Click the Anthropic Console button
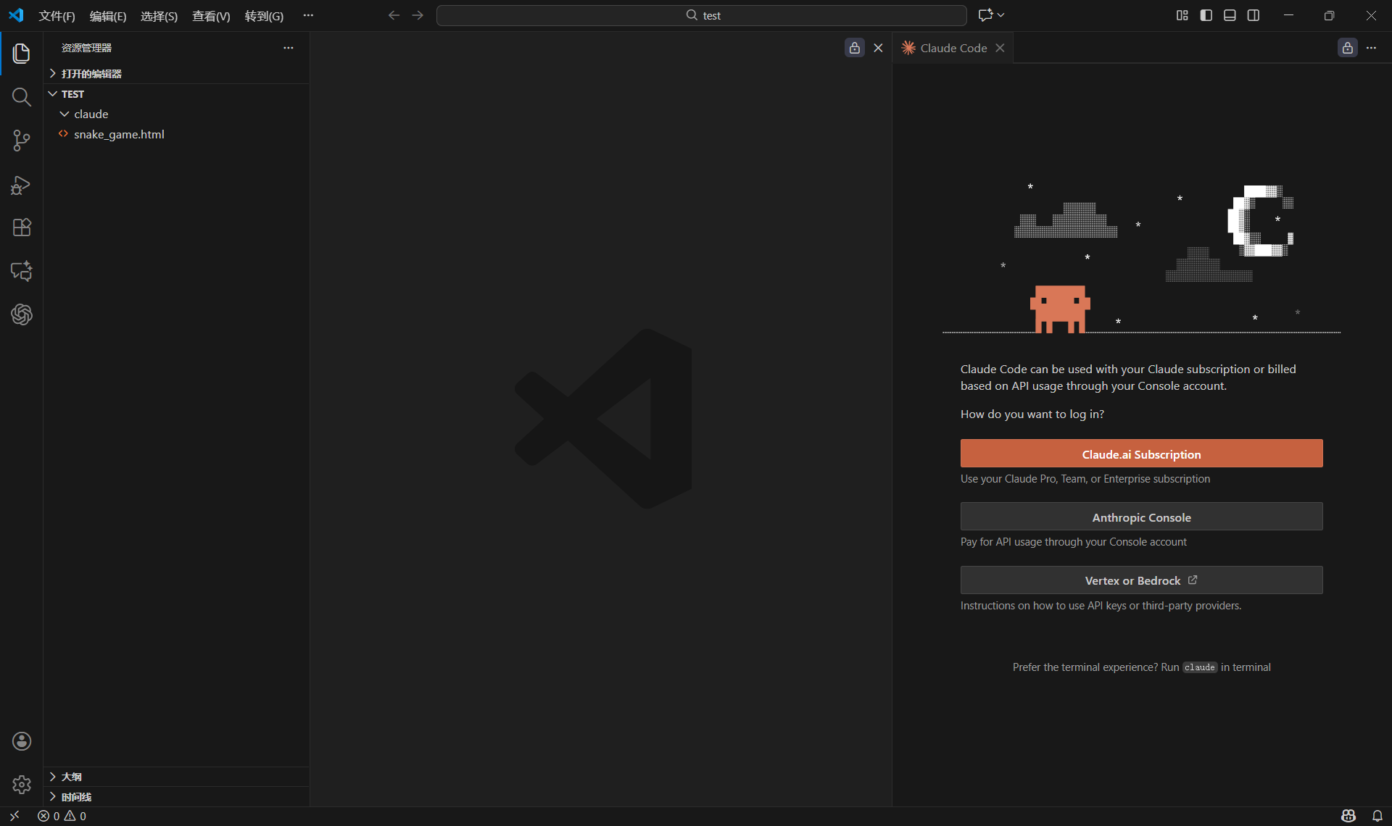This screenshot has width=1392, height=826. click(1141, 517)
